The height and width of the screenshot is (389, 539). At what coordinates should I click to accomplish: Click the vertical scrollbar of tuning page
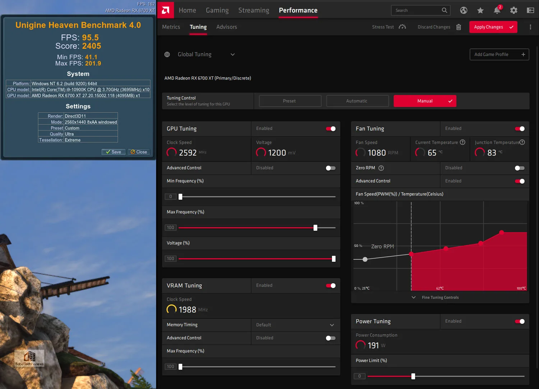(538, 207)
